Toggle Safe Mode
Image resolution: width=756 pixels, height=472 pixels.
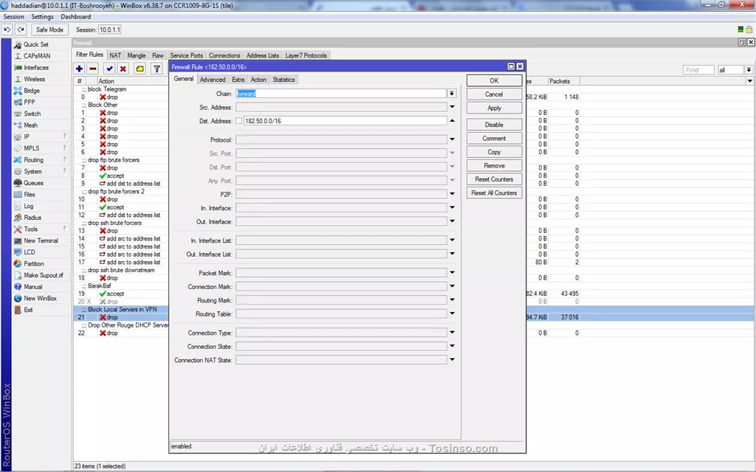point(49,29)
